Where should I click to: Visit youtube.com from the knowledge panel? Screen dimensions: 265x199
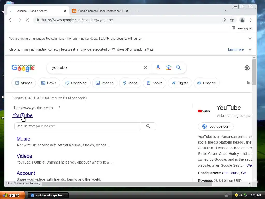click(x=216, y=126)
